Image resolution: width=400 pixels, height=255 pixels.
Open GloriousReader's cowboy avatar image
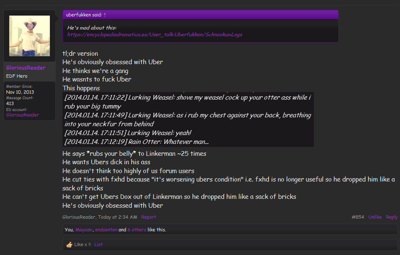click(x=30, y=36)
